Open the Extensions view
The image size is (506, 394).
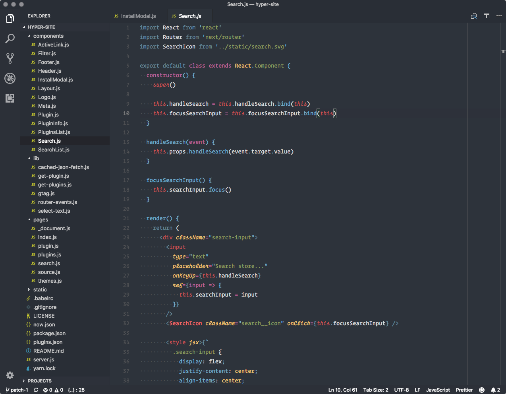(10, 98)
